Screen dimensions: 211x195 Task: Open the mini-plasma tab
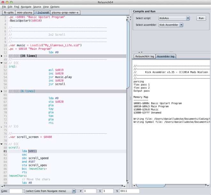(x=24, y=12)
